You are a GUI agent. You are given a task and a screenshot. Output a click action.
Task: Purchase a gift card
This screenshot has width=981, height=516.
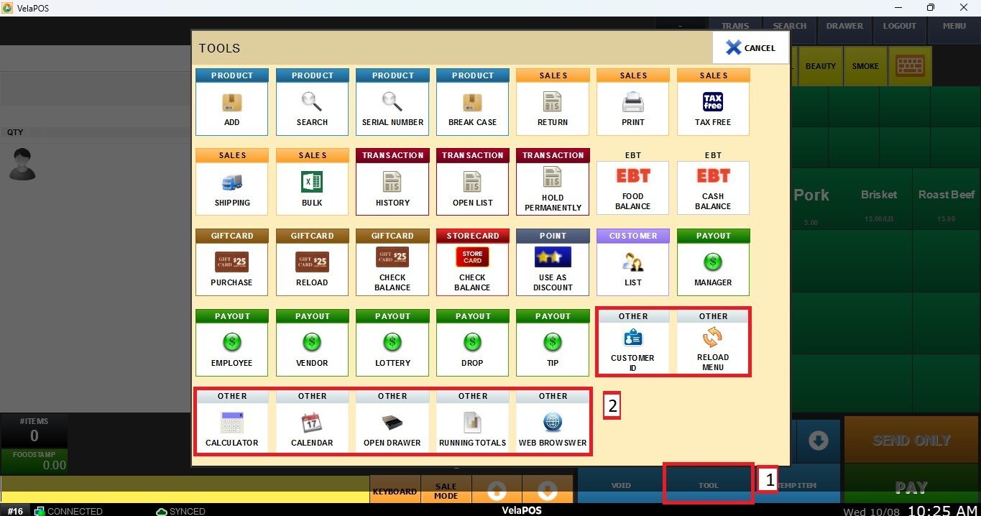231,268
